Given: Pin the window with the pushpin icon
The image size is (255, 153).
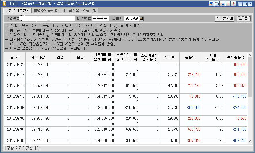Looking at the screenshot, I should coord(222,3).
